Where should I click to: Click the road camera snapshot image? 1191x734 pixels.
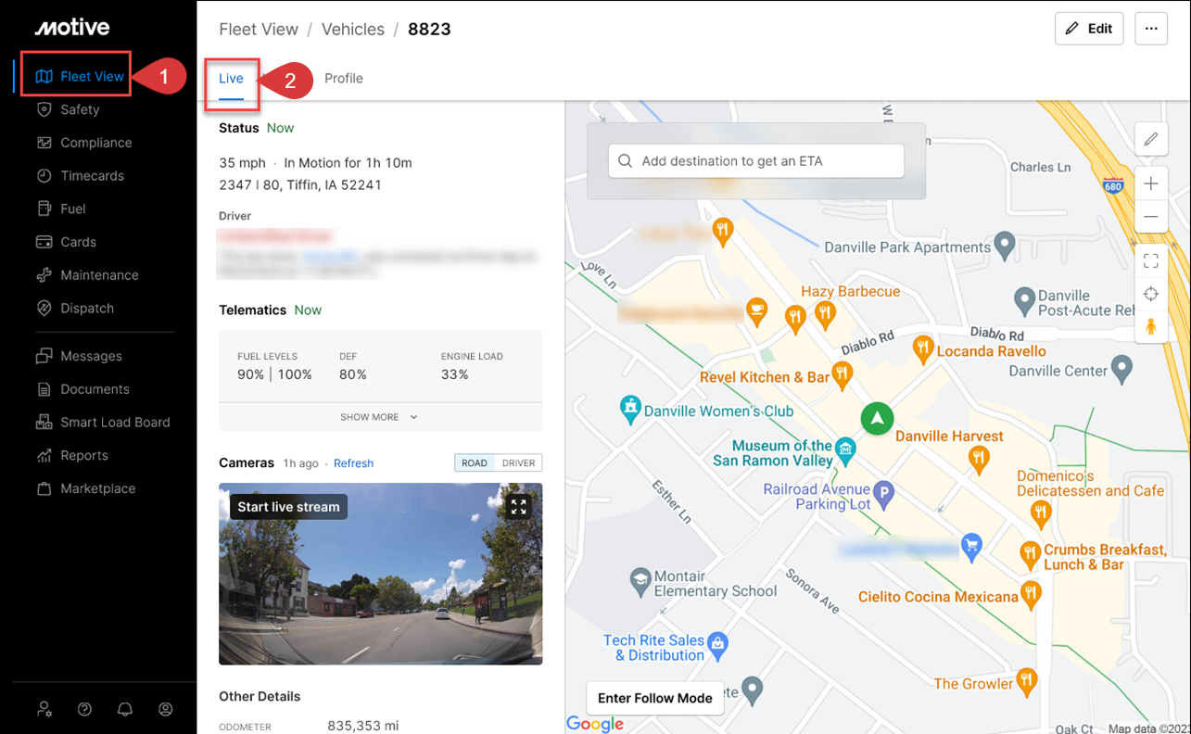click(x=380, y=574)
